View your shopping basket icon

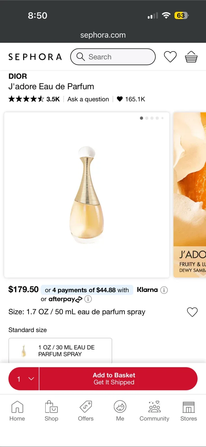[191, 57]
